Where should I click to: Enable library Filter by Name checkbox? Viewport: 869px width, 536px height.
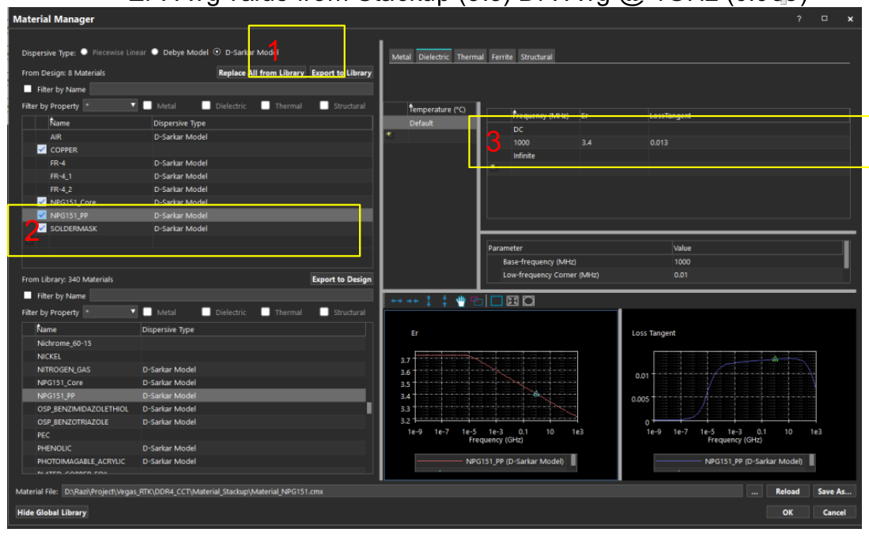28,295
